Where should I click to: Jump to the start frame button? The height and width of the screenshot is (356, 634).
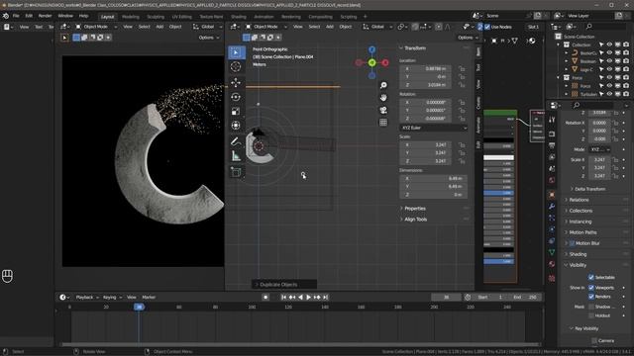pos(283,297)
